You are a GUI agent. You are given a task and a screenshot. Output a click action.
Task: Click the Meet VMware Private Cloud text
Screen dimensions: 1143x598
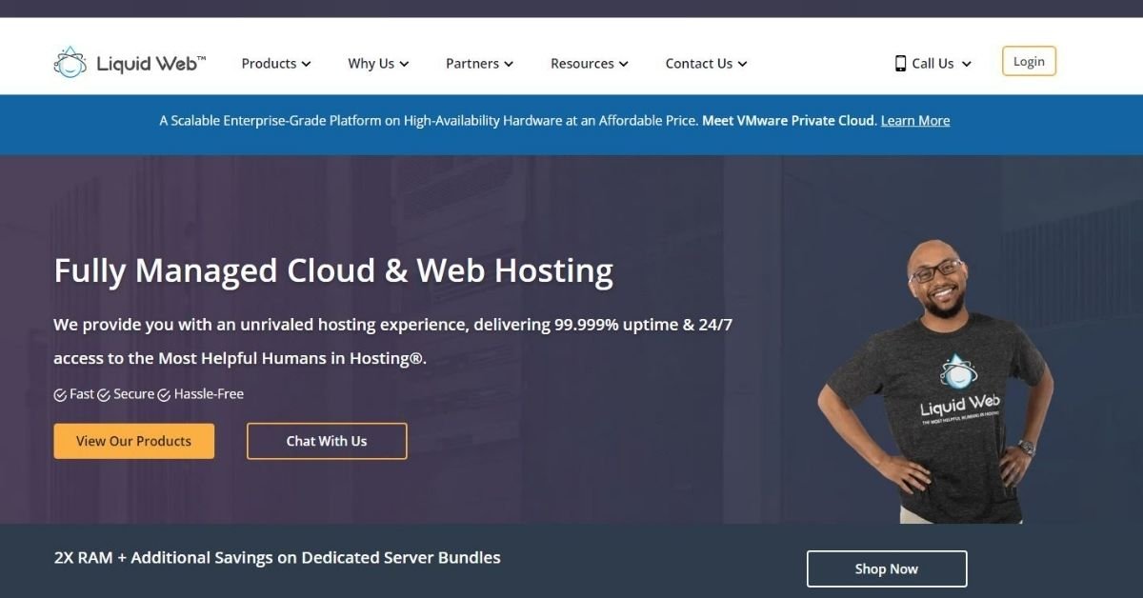click(789, 121)
